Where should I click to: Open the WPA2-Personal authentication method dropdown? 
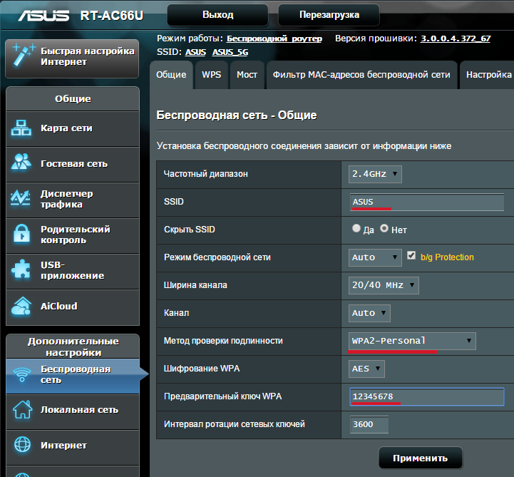pyautogui.click(x=412, y=341)
